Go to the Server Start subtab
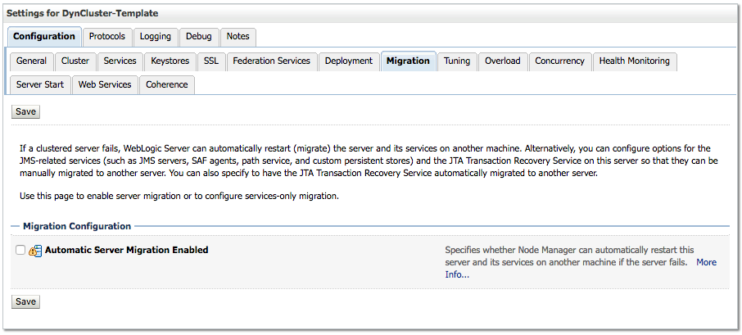This screenshot has height=335, width=742. [x=40, y=85]
